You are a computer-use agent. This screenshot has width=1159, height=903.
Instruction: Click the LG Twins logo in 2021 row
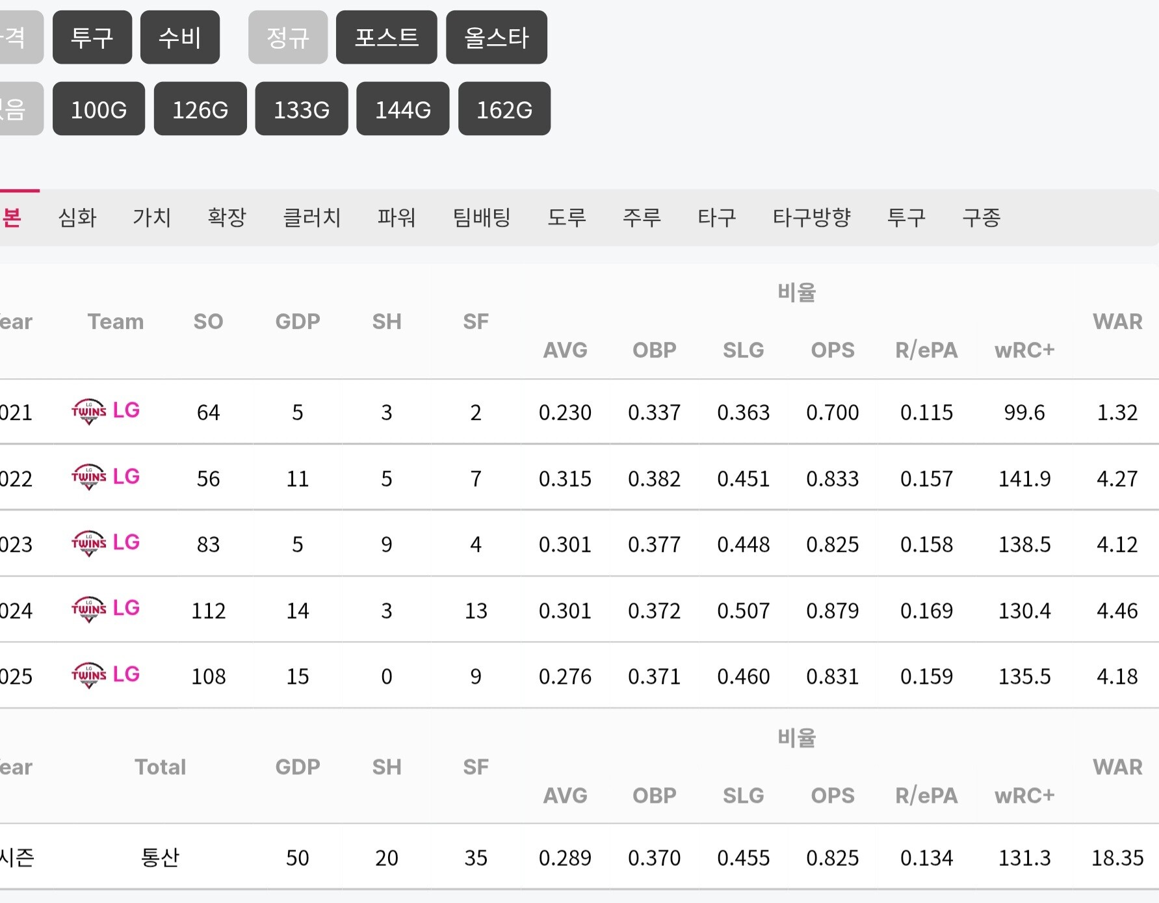point(89,412)
